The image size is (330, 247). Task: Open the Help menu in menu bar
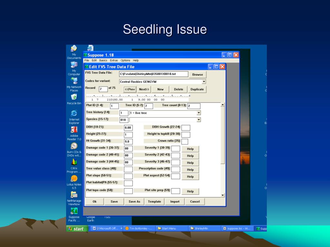click(x=136, y=60)
